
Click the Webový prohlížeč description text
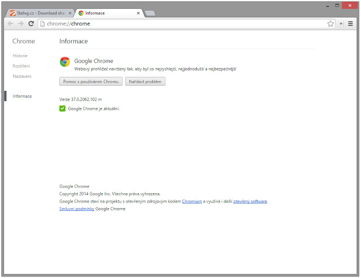155,69
